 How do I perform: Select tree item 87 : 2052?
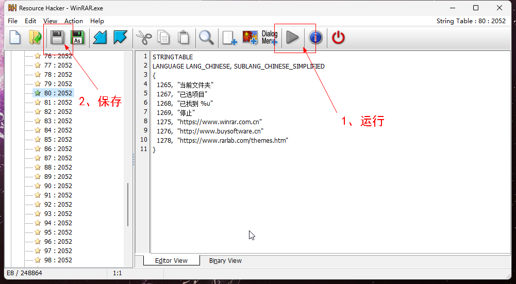(58, 158)
